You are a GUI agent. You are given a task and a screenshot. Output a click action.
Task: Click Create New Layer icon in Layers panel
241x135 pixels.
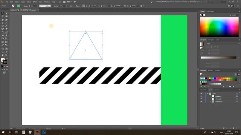[233, 128]
